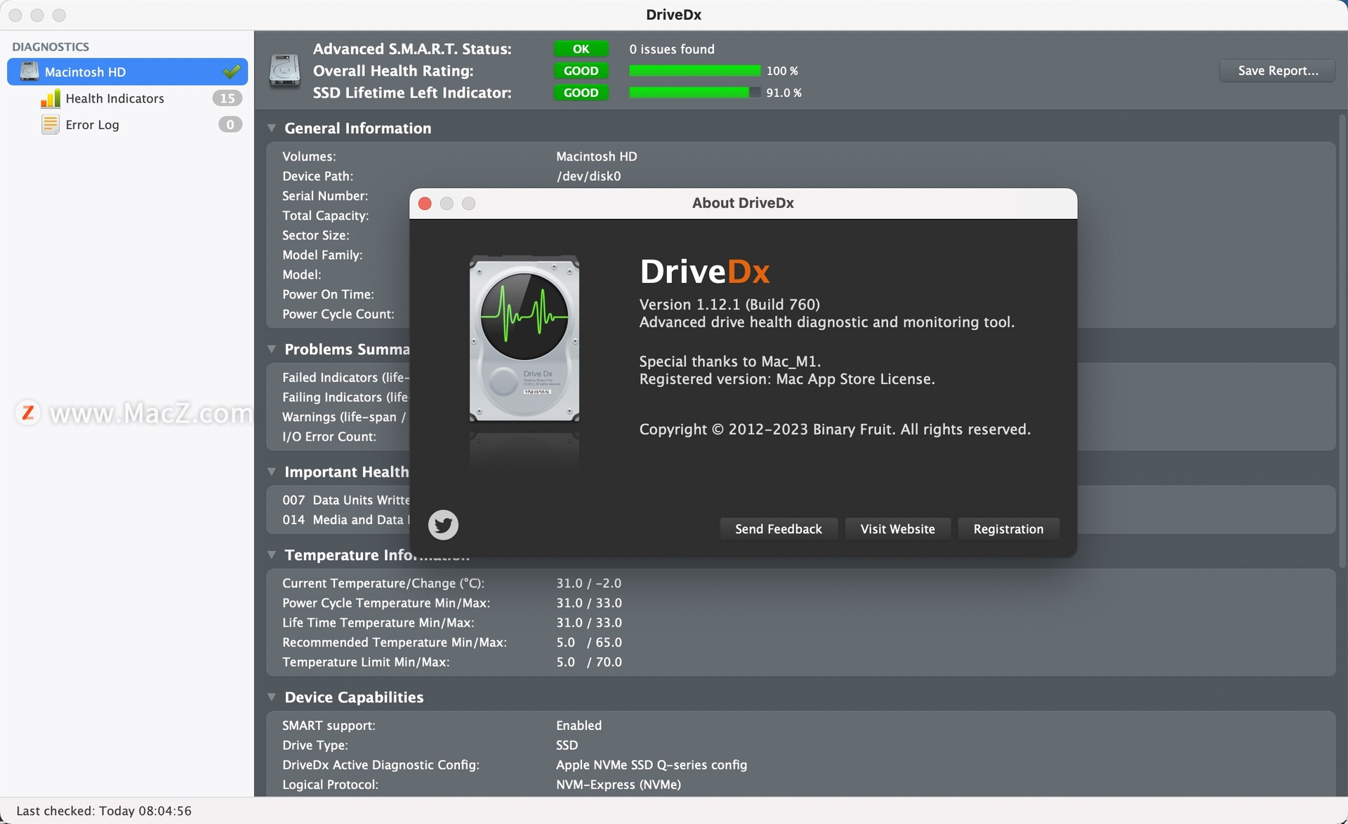Click the DriveDx hard drive logo image
Viewport: 1348px width, 824px height.
pos(524,338)
